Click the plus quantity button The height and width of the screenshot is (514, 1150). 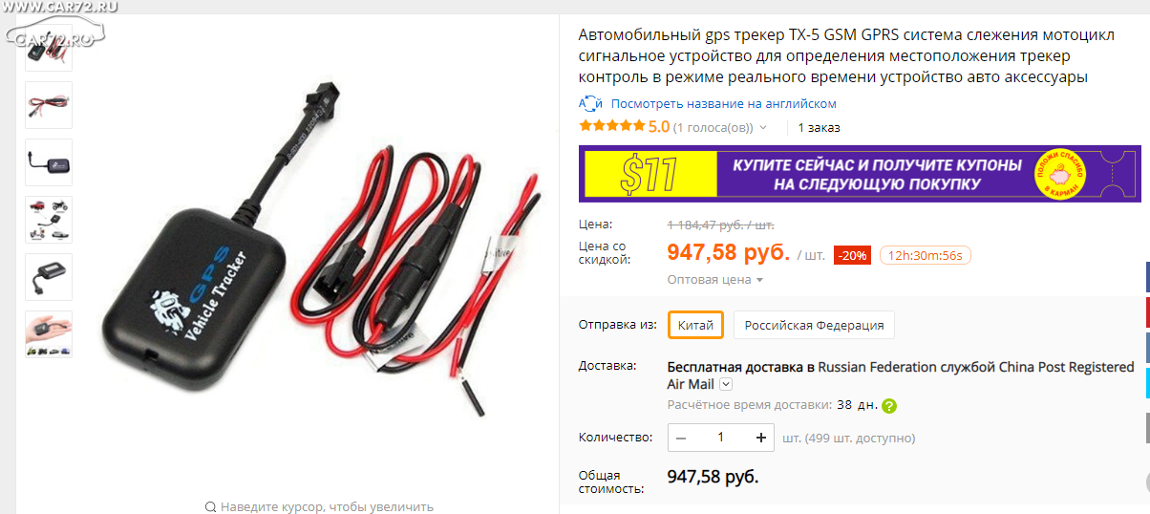coord(761,438)
